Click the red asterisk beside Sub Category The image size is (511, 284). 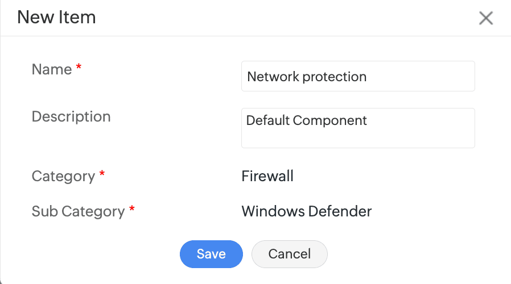click(x=132, y=210)
